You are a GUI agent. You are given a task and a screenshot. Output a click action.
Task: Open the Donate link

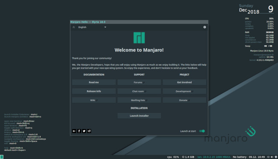(184, 100)
